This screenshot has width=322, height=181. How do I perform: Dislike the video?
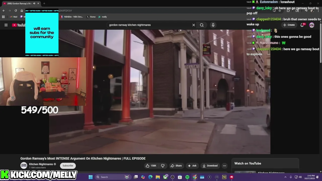(x=163, y=165)
